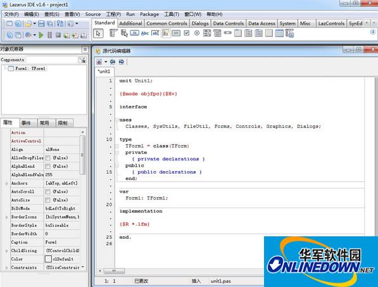Open the Run menu

(130, 14)
